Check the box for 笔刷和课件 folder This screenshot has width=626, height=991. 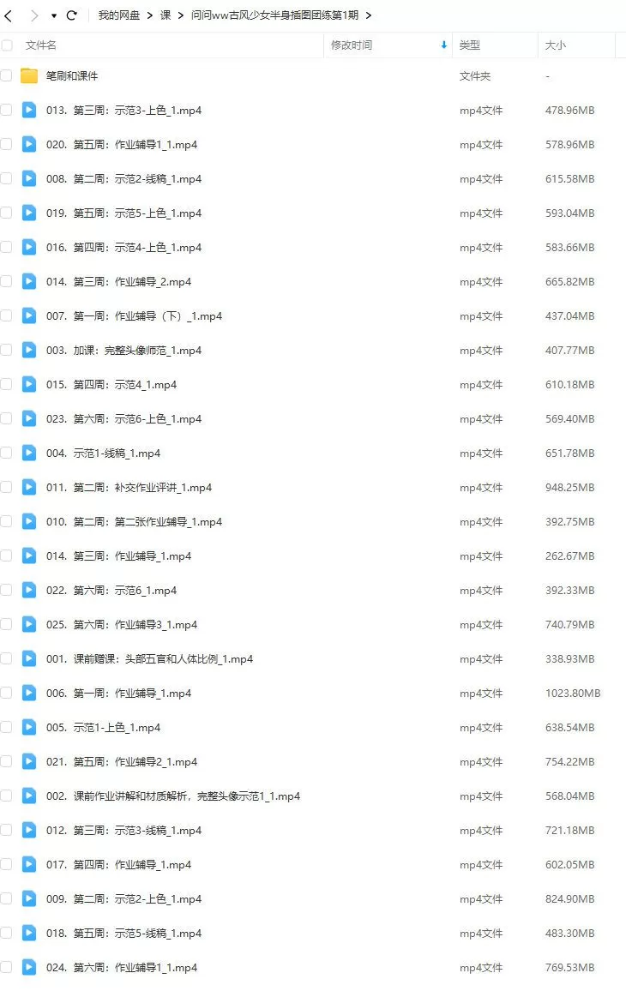6,75
